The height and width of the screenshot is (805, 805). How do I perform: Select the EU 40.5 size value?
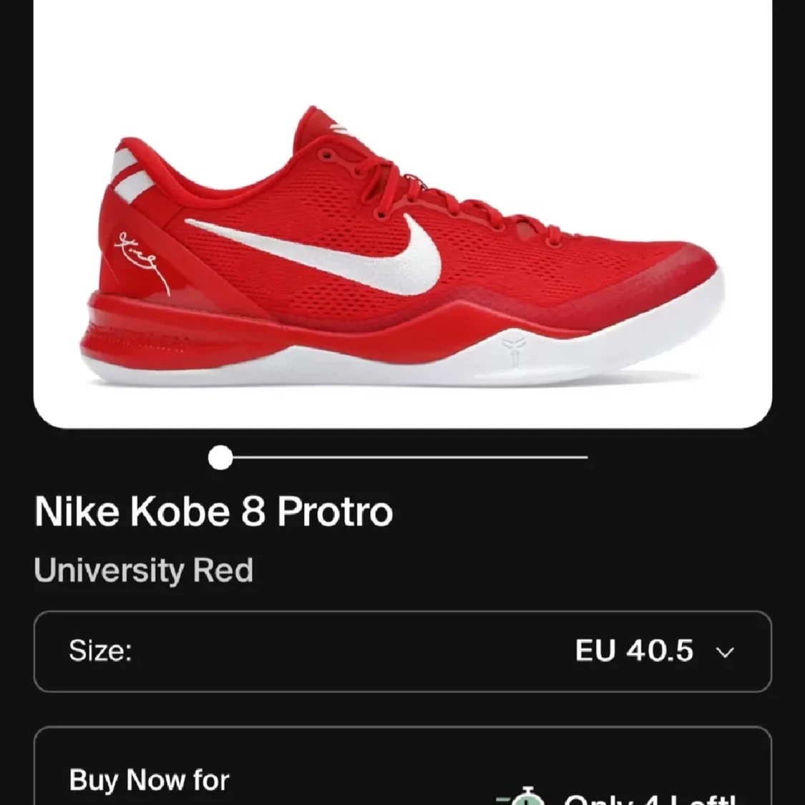click(634, 650)
